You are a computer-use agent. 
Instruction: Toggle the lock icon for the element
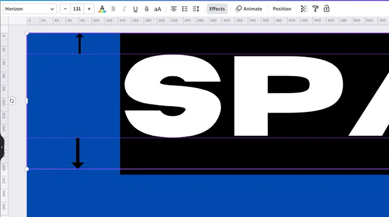coord(327,9)
